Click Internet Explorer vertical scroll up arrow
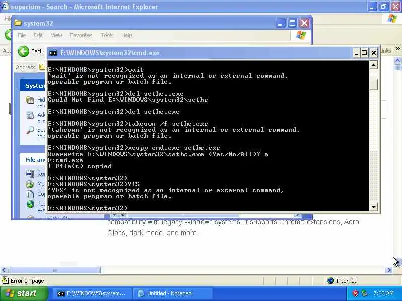This screenshot has width=402, height=301. (x=397, y=60)
